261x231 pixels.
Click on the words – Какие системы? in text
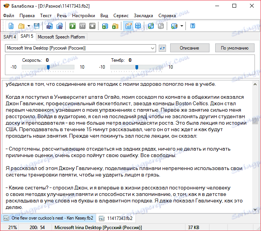[x=27, y=188]
